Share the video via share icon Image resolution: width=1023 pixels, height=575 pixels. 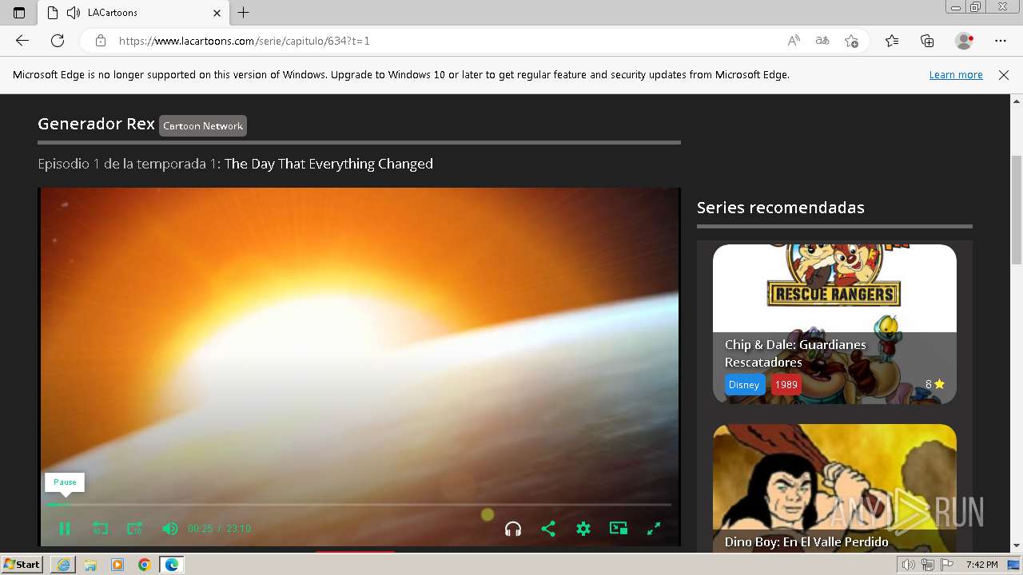(548, 529)
